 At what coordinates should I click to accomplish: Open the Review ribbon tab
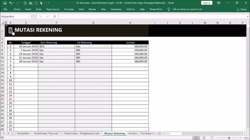click(x=92, y=9)
